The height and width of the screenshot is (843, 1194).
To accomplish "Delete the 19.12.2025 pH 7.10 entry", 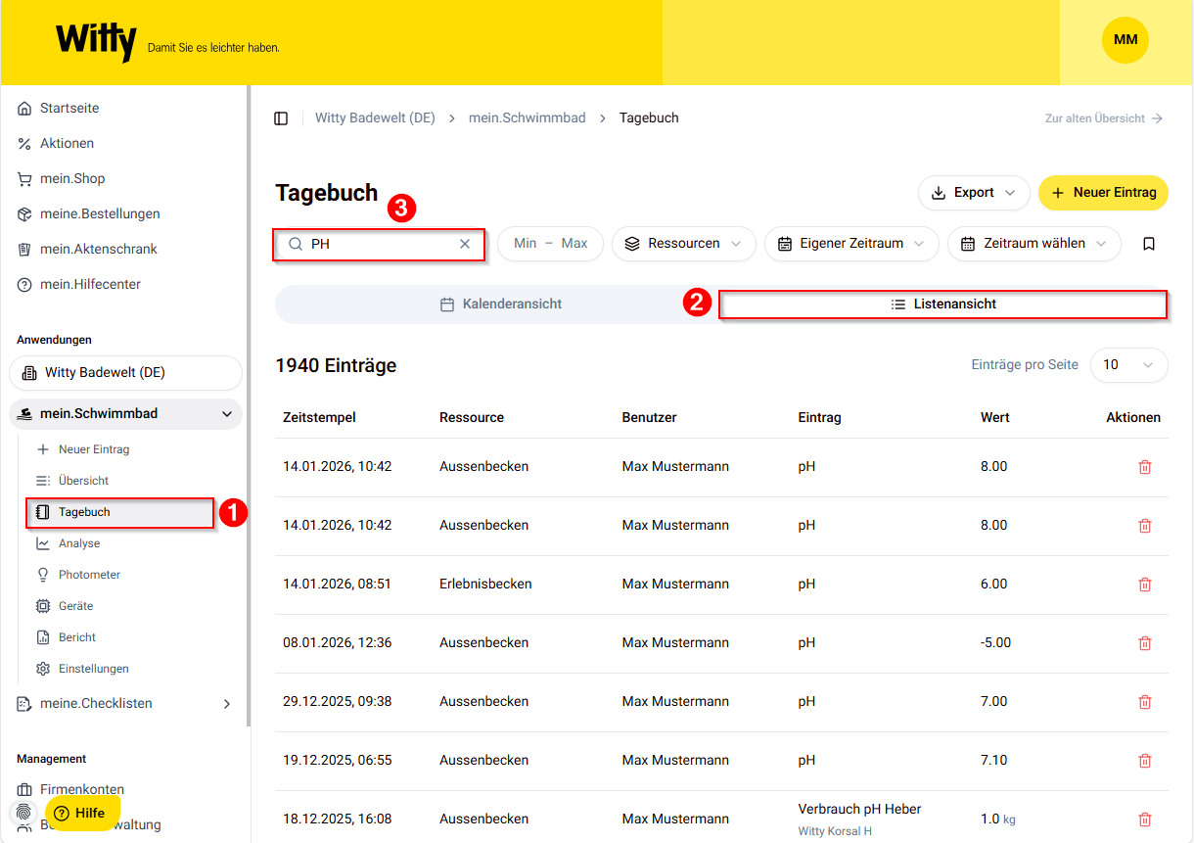I will (1144, 761).
